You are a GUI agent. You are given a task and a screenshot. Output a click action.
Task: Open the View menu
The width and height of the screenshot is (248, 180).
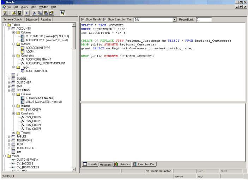[x=34, y=7]
